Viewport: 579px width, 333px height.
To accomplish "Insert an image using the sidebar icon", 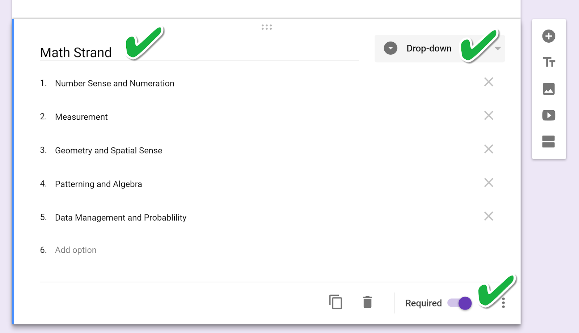I will click(549, 89).
